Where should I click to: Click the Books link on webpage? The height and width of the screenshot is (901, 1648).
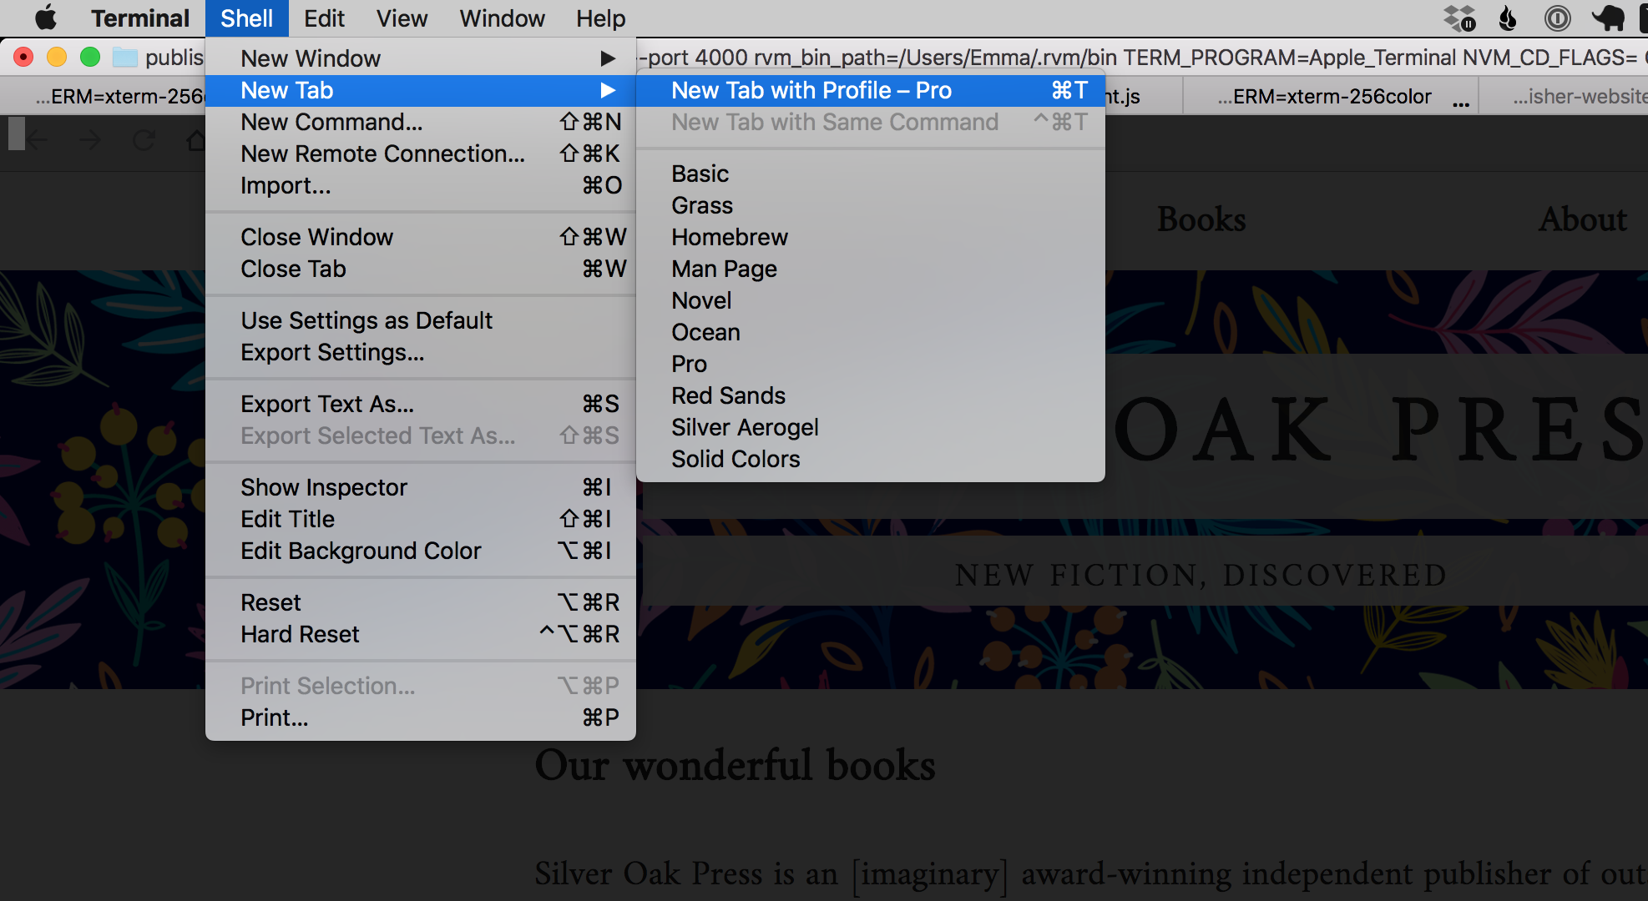pos(1201,219)
